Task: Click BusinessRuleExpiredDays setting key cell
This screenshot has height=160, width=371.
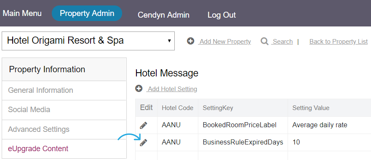Action: pos(243,142)
